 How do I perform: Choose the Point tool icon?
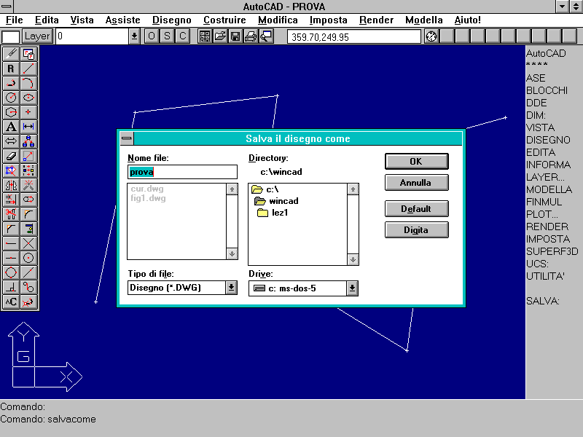[28, 112]
